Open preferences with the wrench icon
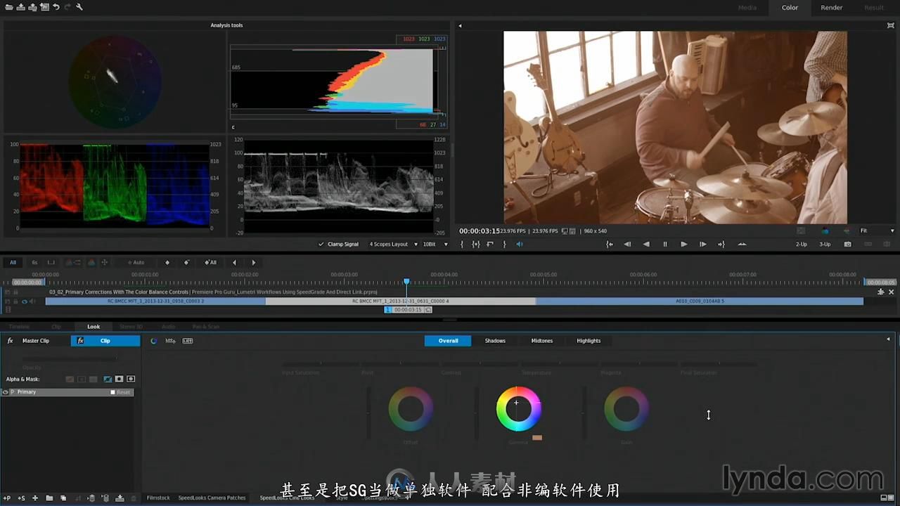The width and height of the screenshot is (900, 506). [x=79, y=7]
